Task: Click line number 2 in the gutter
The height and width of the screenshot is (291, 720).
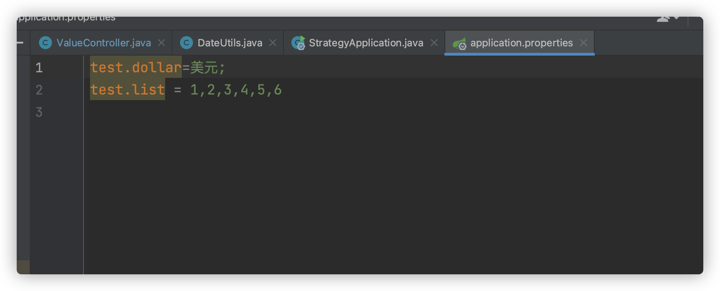Action: (x=39, y=89)
